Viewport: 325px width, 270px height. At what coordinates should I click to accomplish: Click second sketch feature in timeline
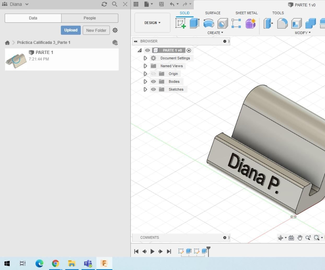(197, 251)
